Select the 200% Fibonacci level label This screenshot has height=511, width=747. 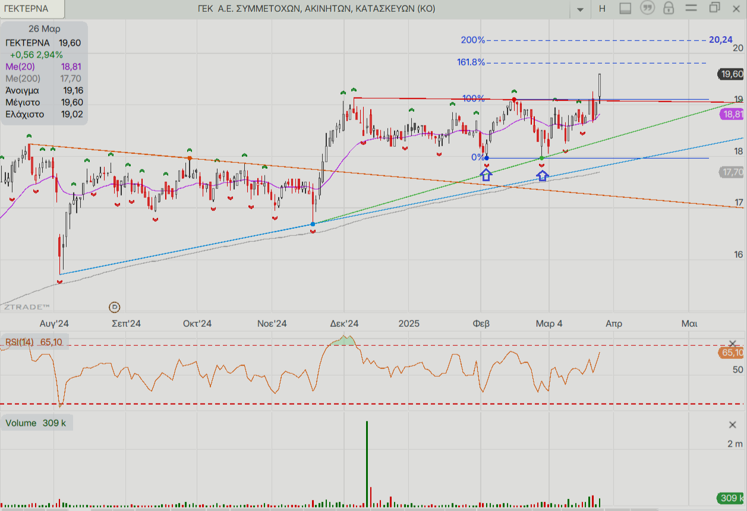(472, 40)
